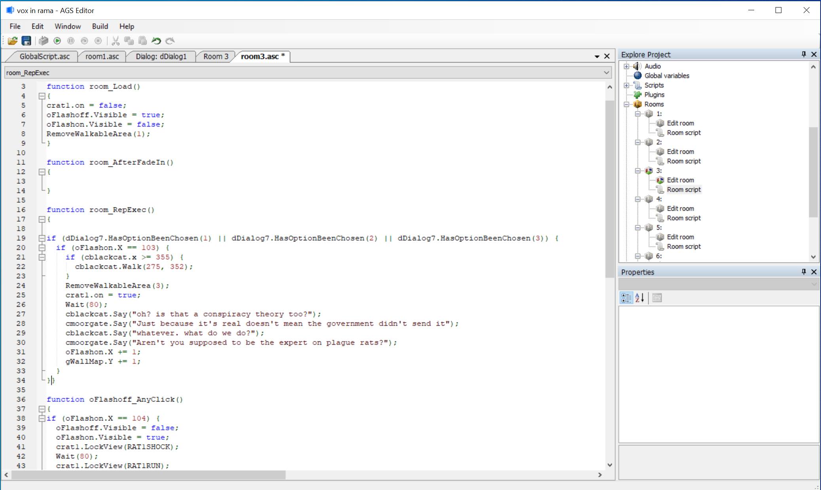Open the Room script of room 5
Viewport: 821px width, 490px height.
pyautogui.click(x=684, y=246)
